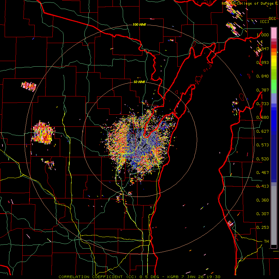Click the 0.627 scale value

[x=263, y=131]
